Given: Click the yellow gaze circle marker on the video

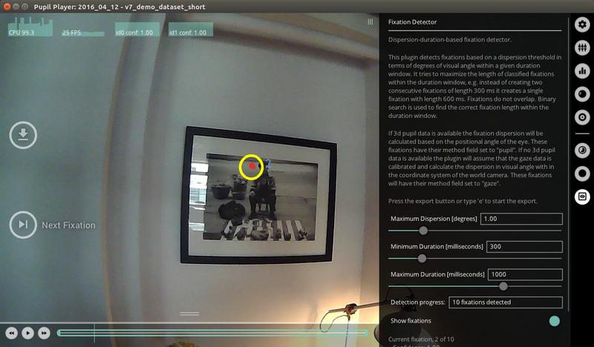Looking at the screenshot, I should coord(251,167).
